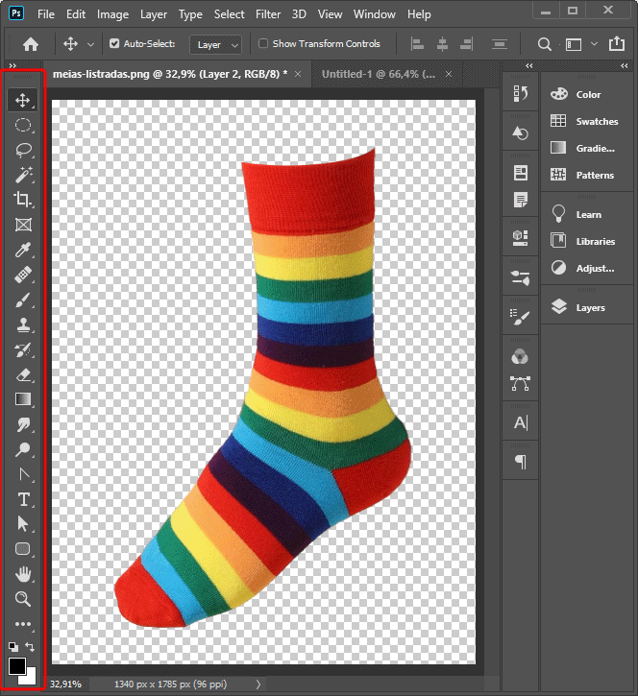Screen dimensions: 638x696
Task: Select the Pen tool
Action: point(23,474)
